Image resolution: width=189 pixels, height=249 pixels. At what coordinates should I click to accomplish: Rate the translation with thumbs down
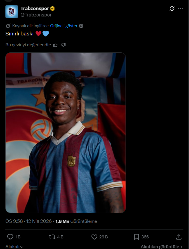[x=63, y=45]
